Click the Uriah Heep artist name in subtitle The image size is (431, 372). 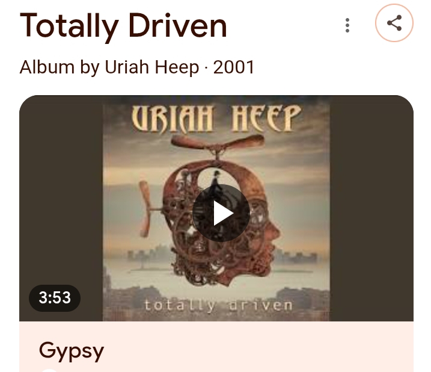(x=152, y=67)
